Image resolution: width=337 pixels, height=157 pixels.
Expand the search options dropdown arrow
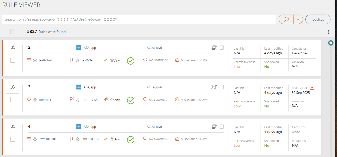click(298, 19)
